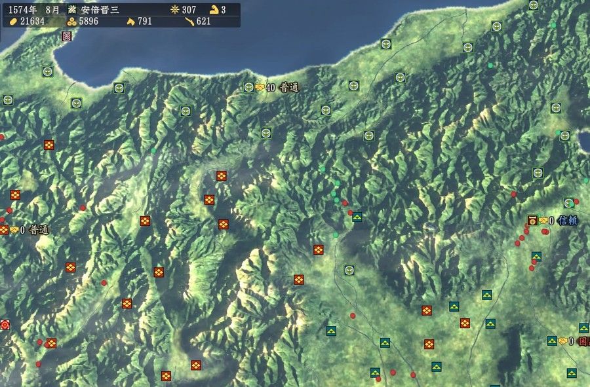The width and height of the screenshot is (590, 387).
Task: Click the horse count 791
Action: (x=145, y=22)
